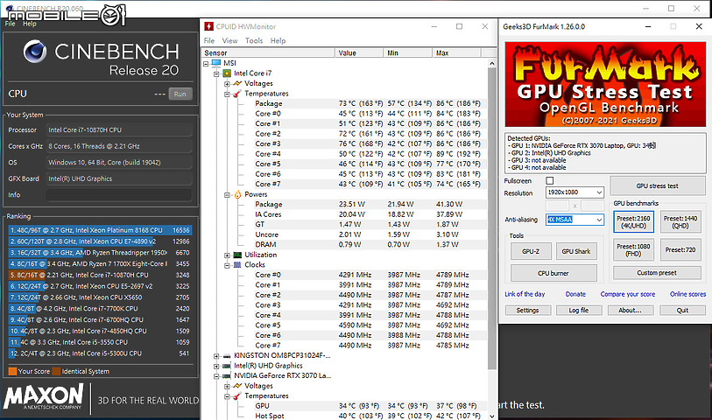The height and width of the screenshot is (420, 712).
Task: Click HWMonitor vertical scrollbar thumb
Action: [x=492, y=219]
